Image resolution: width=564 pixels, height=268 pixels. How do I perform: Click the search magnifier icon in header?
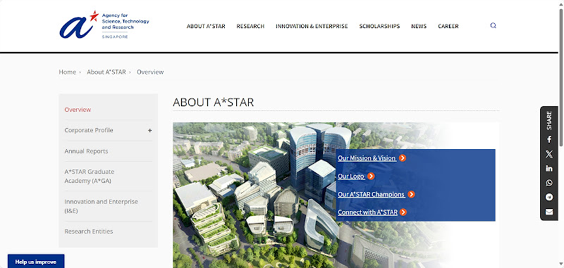coord(493,26)
